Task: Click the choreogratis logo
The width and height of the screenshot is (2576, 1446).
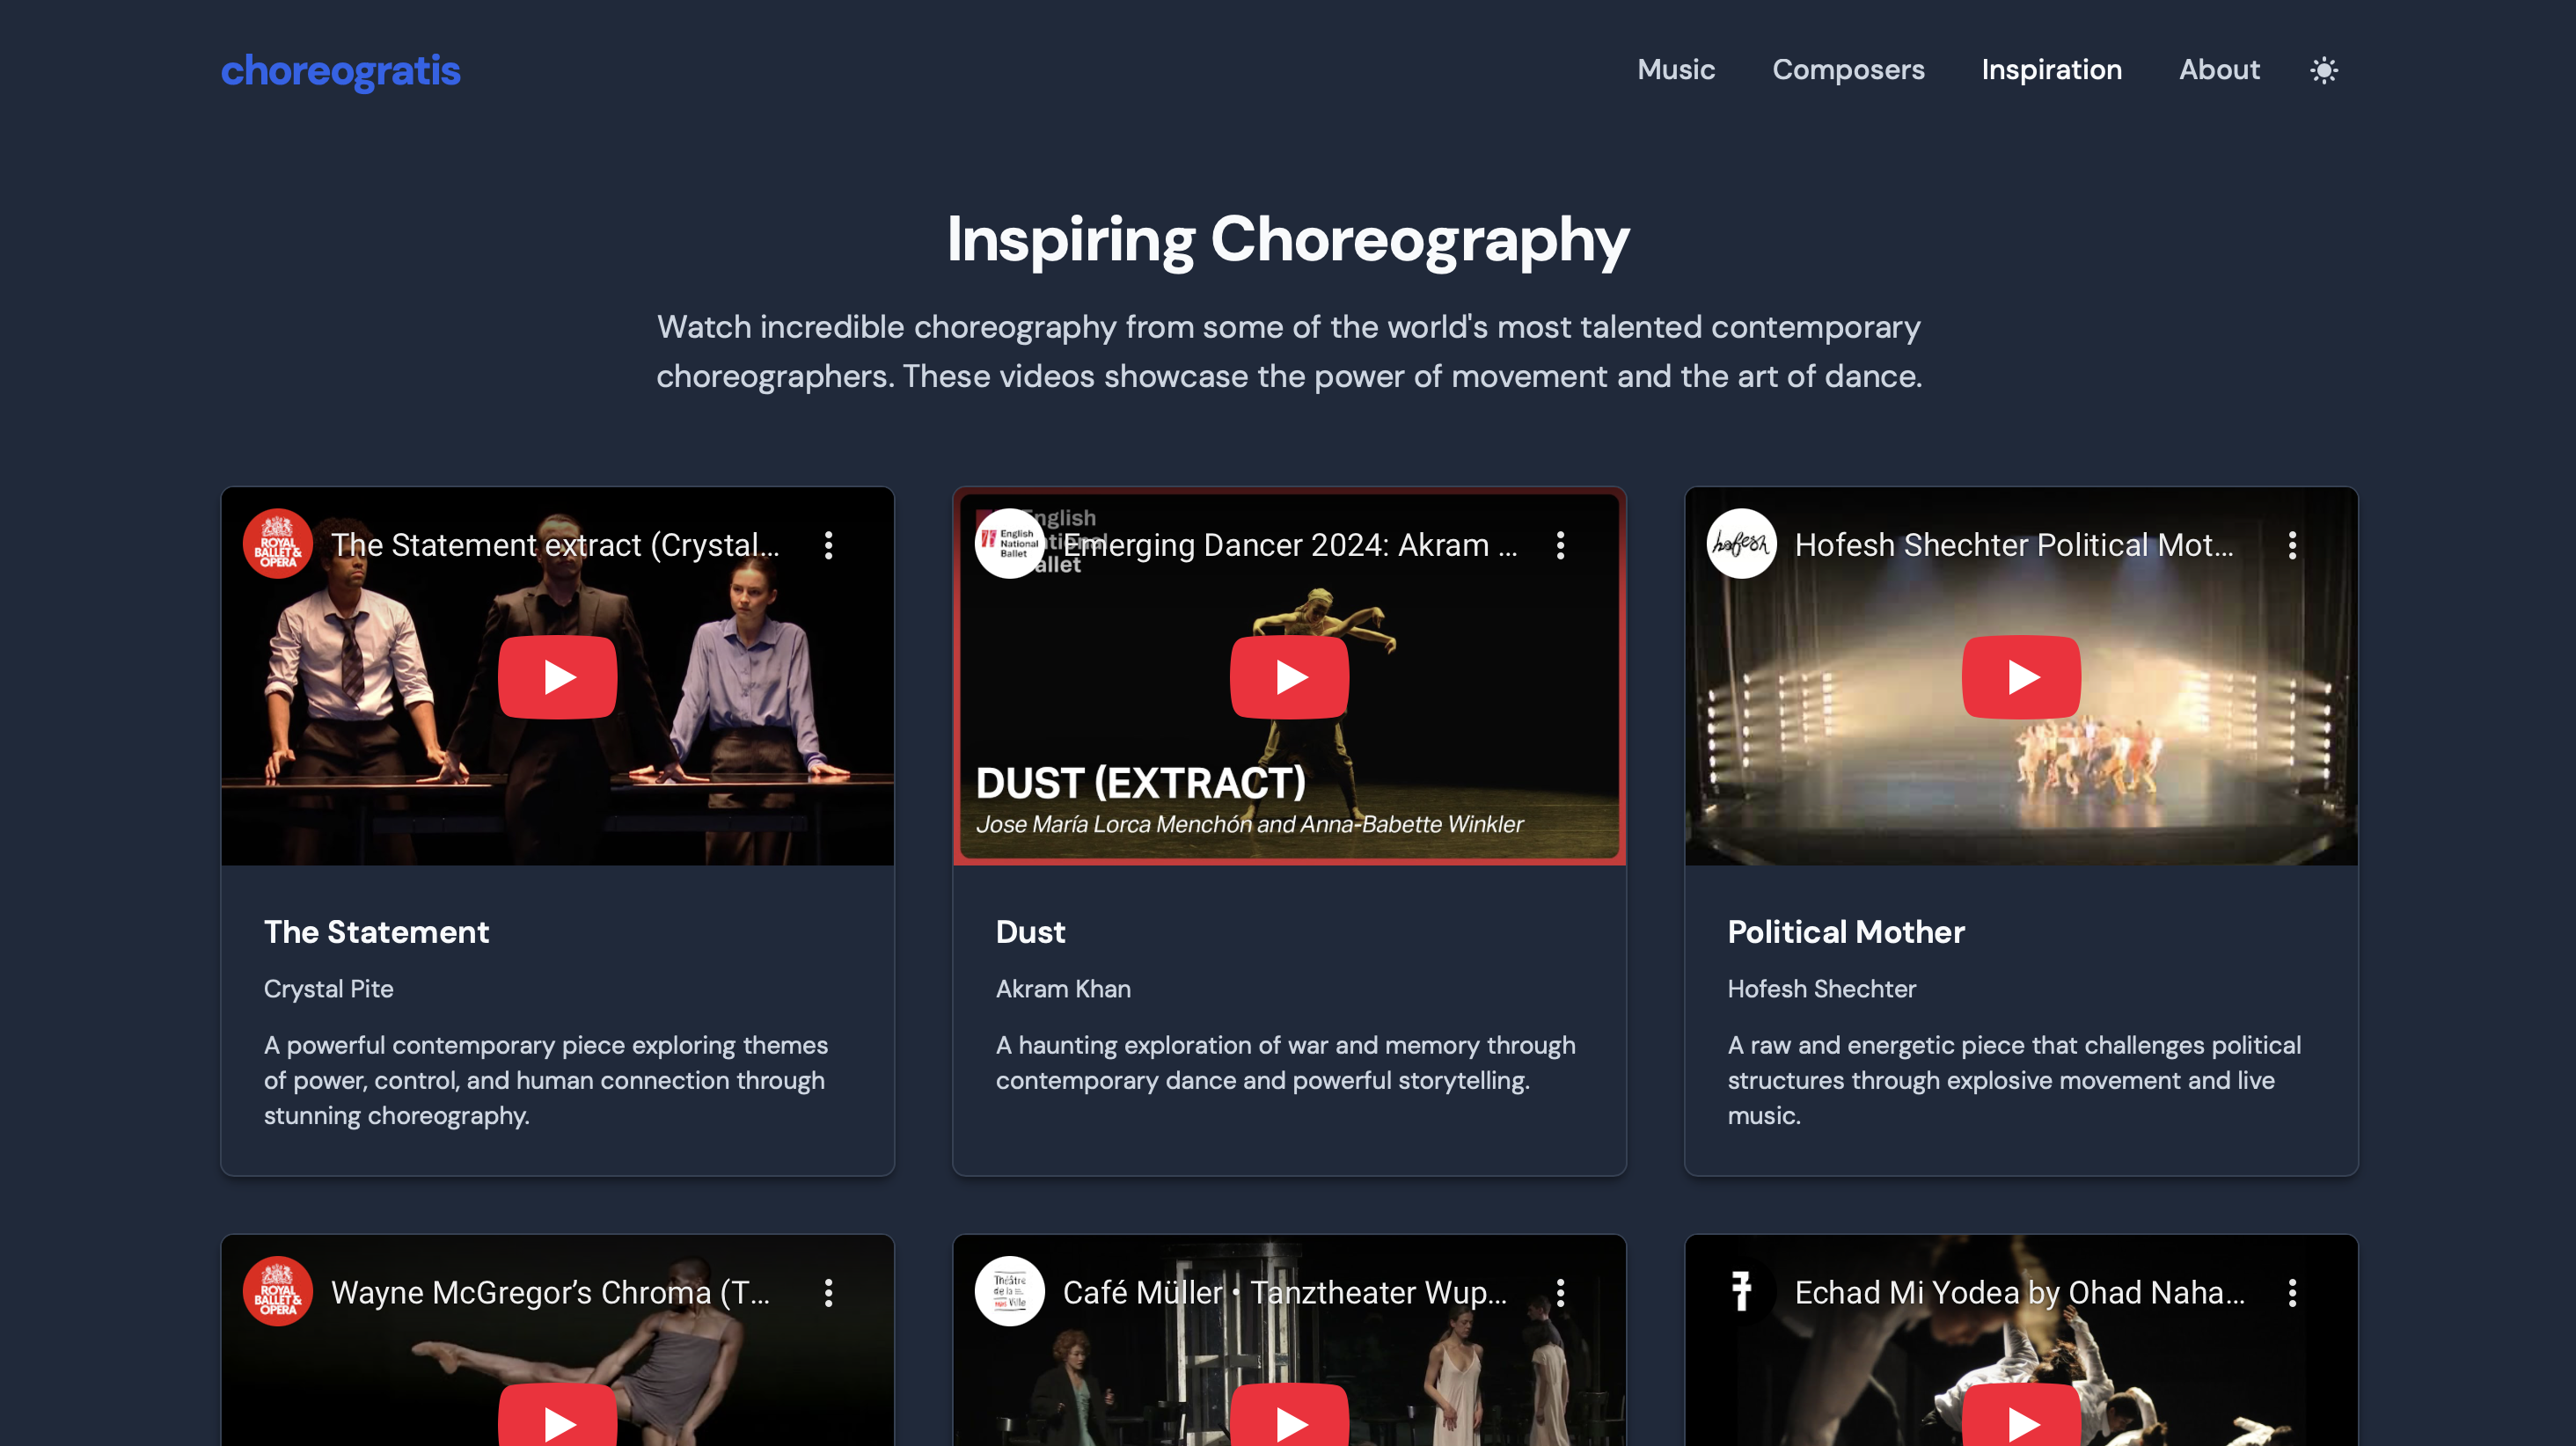Action: point(340,70)
